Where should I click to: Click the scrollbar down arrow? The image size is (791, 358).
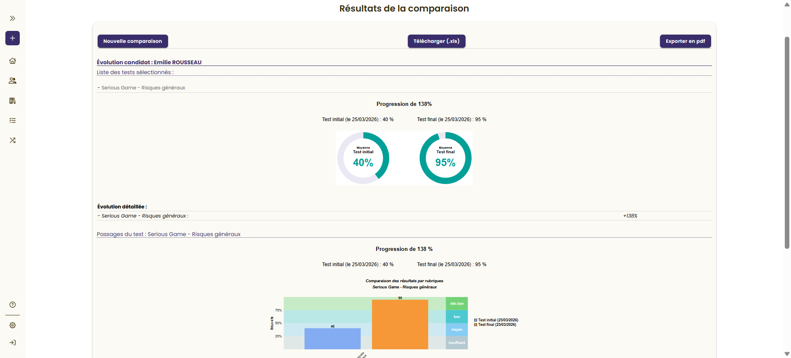coord(787,354)
